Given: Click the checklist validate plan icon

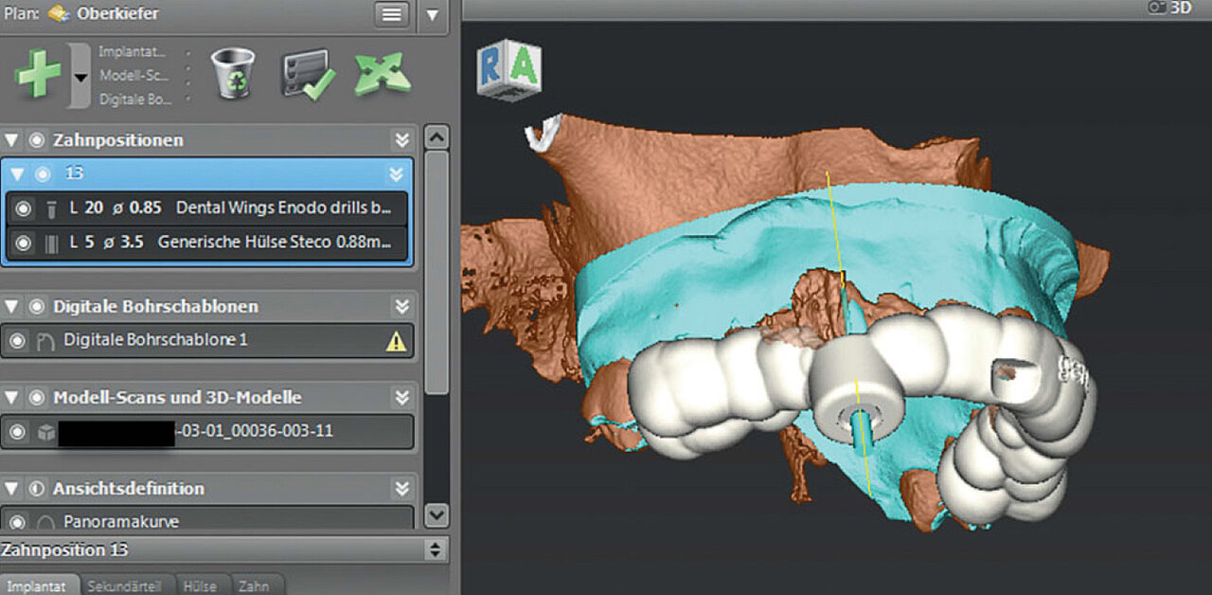Looking at the screenshot, I should coord(308,74).
